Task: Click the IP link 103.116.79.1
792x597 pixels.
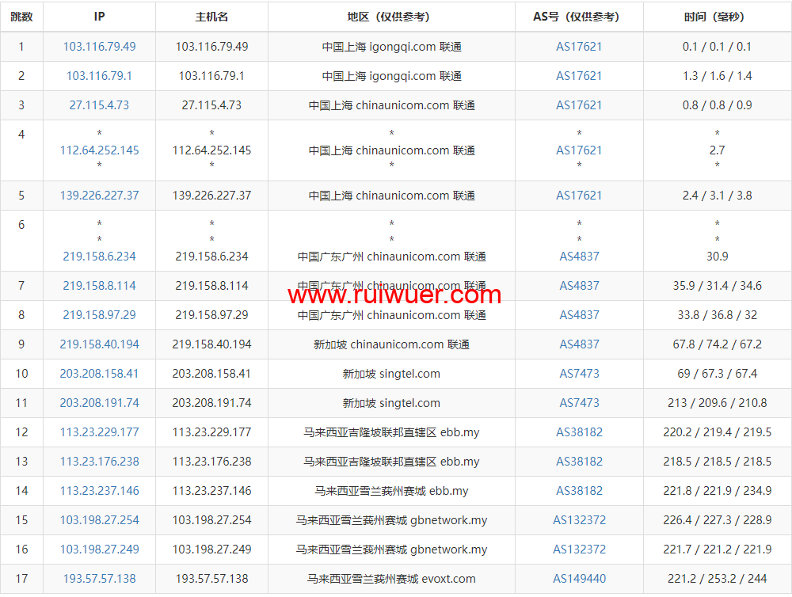Action: (x=99, y=76)
